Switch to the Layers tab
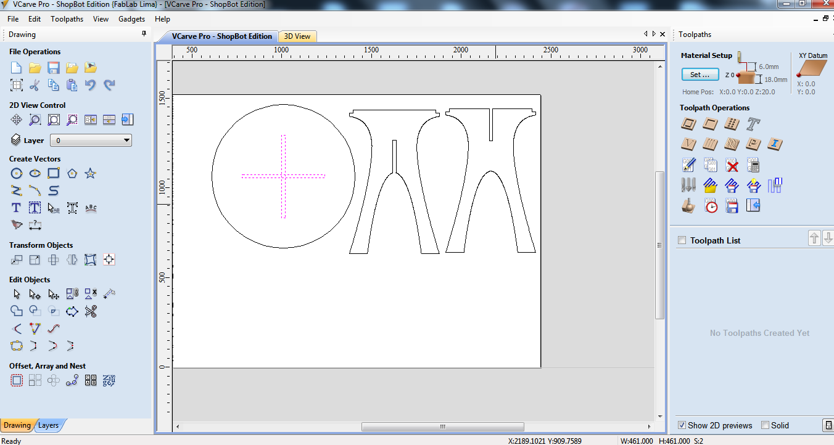The width and height of the screenshot is (834, 445). pyautogui.click(x=49, y=425)
